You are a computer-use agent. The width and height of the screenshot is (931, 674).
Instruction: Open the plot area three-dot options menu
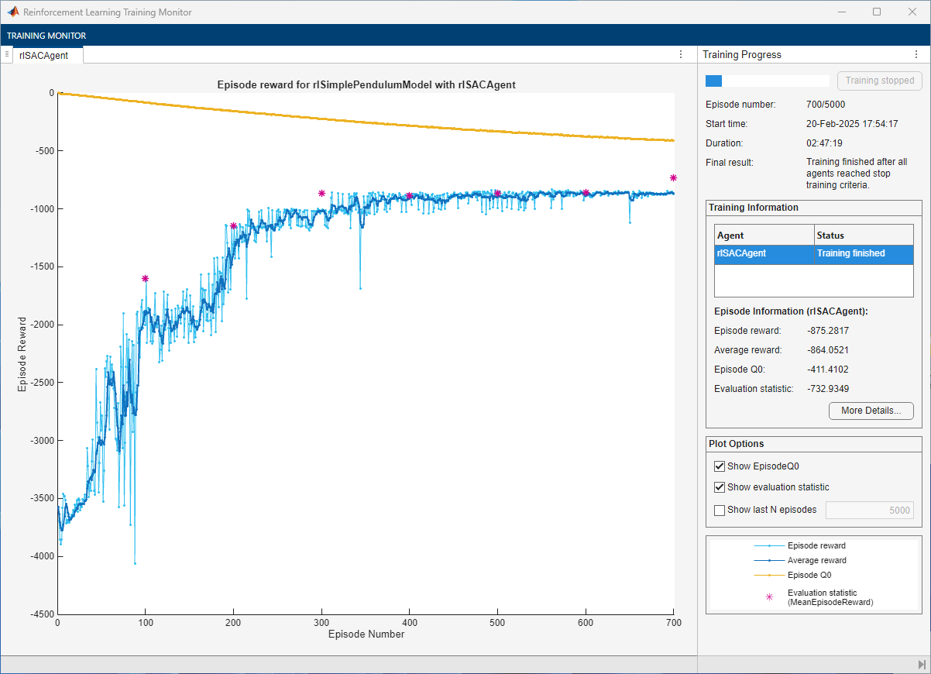coord(681,54)
